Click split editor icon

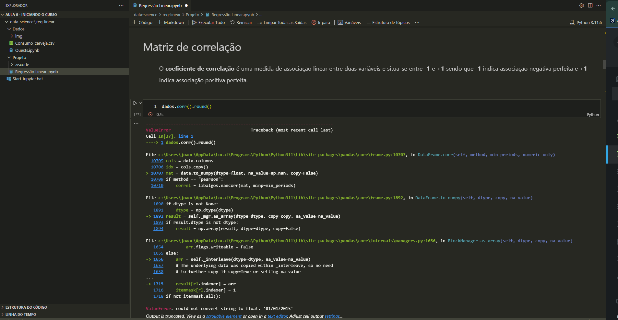590,6
